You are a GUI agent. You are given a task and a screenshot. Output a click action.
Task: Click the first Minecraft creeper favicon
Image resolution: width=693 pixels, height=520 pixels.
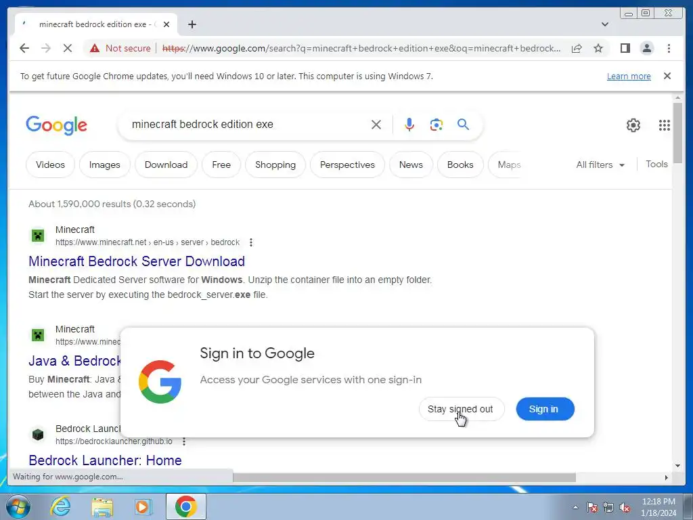click(38, 236)
